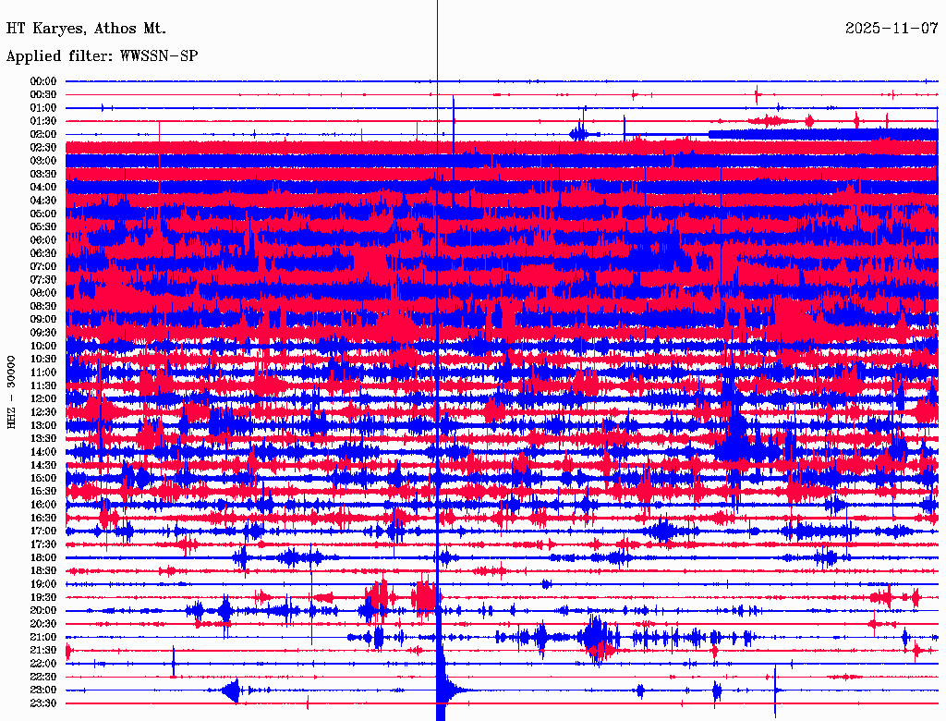Image resolution: width=946 pixels, height=721 pixels.
Task: Select the 23:00 time label
Action: [43, 690]
